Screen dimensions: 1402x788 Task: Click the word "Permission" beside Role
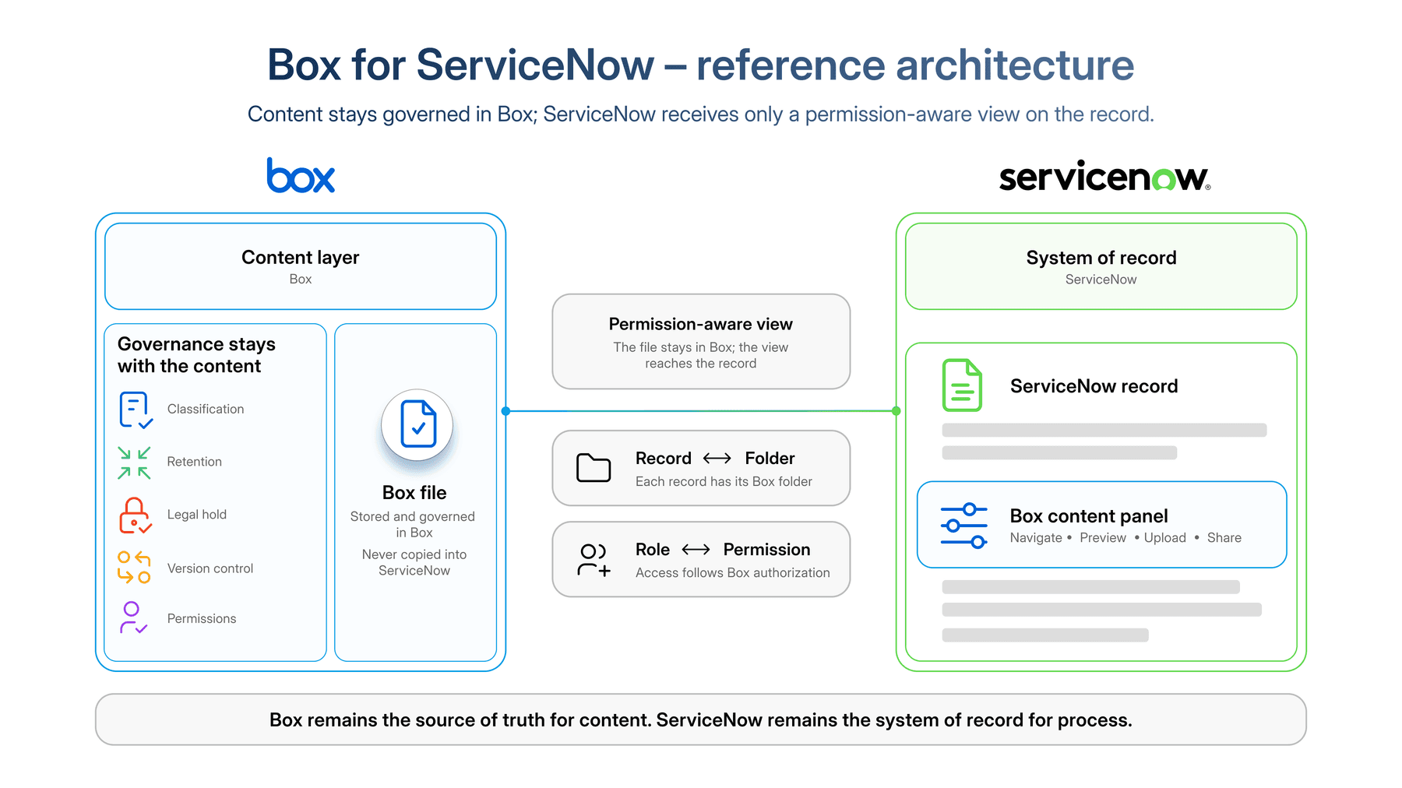point(767,550)
